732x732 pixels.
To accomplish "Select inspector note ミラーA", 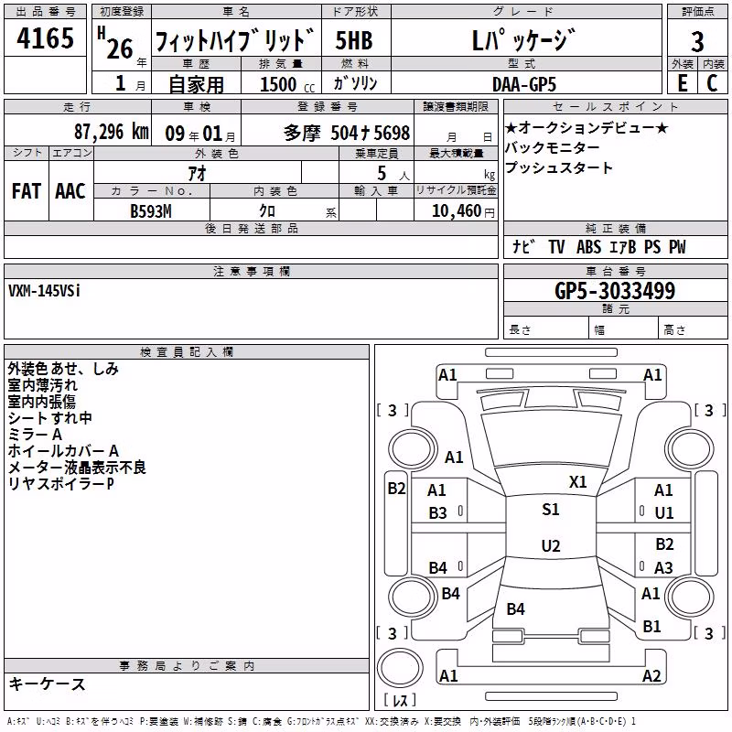I will tap(35, 434).
